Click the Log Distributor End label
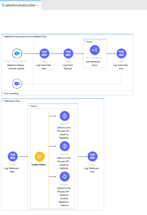This screenshot has width=147, height=215. (x=92, y=170)
